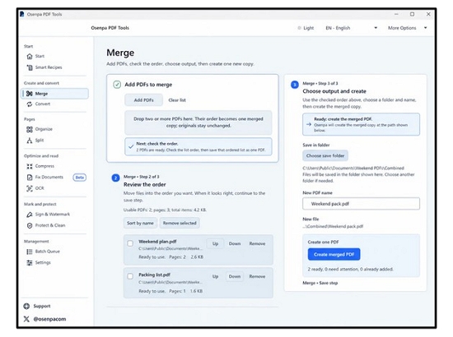The image size is (453, 337).
Task: Open the EN - English language dropdown
Action: tap(351, 28)
